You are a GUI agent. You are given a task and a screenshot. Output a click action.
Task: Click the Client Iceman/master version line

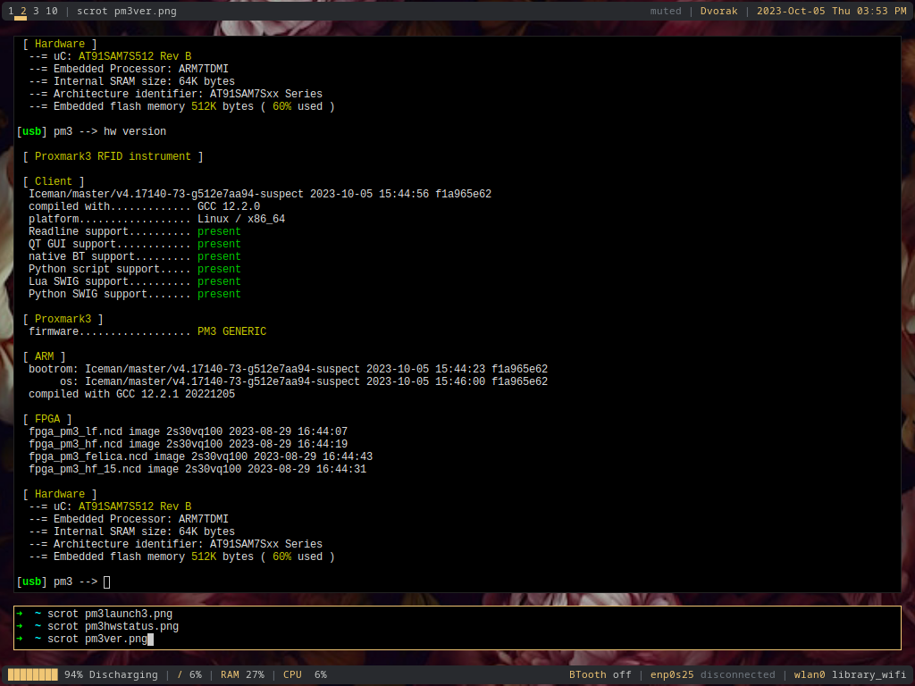coord(260,194)
